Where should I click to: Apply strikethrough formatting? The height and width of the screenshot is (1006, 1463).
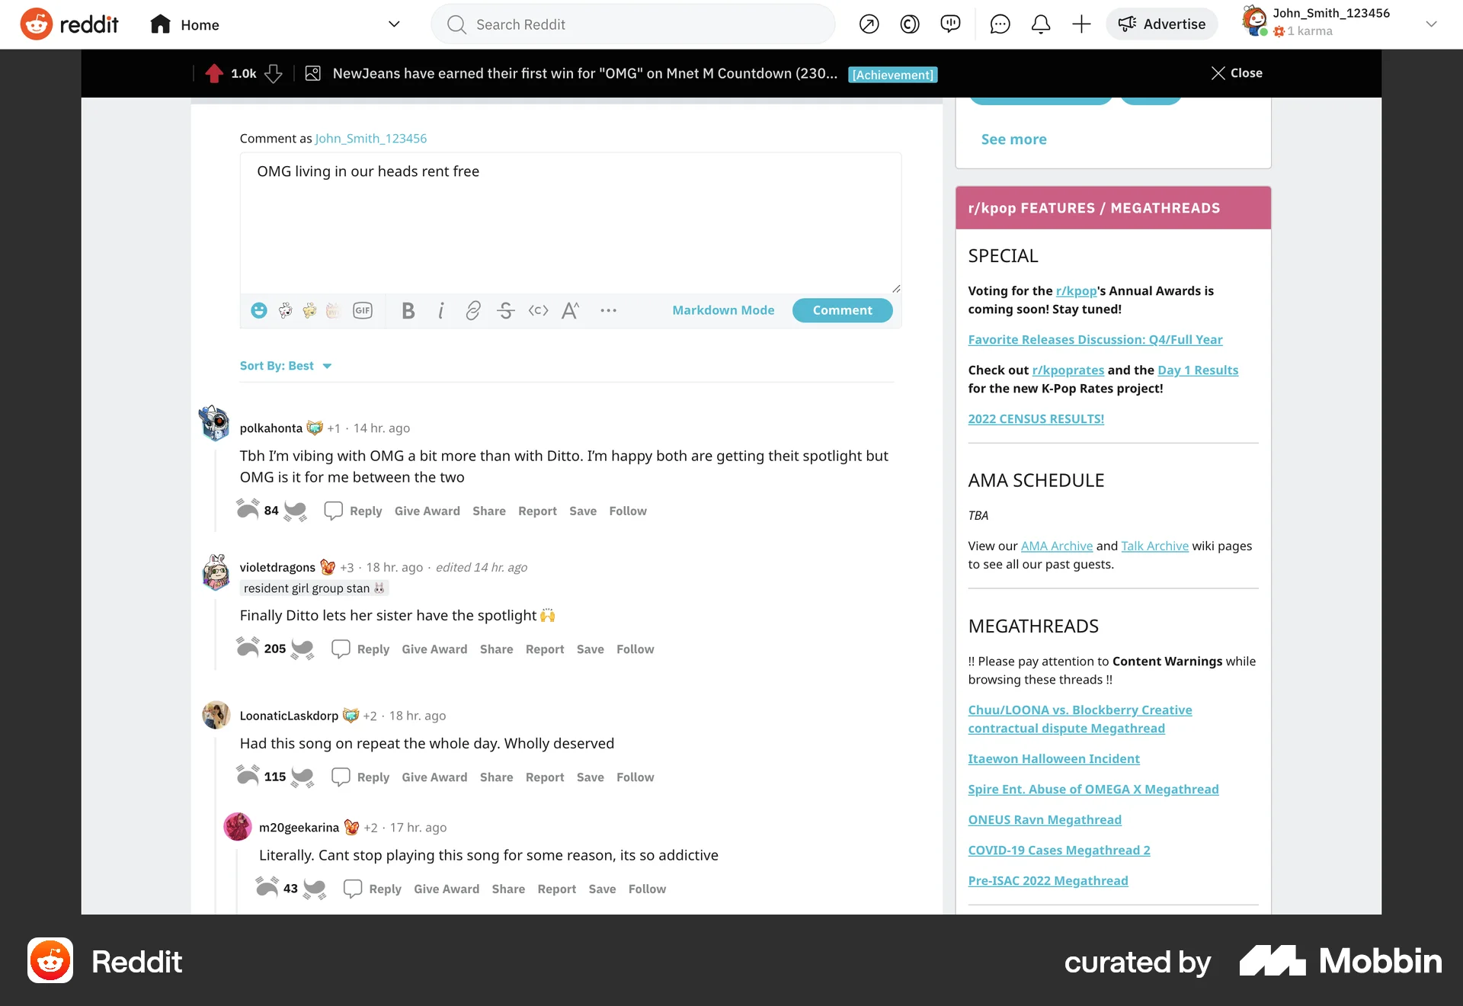pos(506,310)
